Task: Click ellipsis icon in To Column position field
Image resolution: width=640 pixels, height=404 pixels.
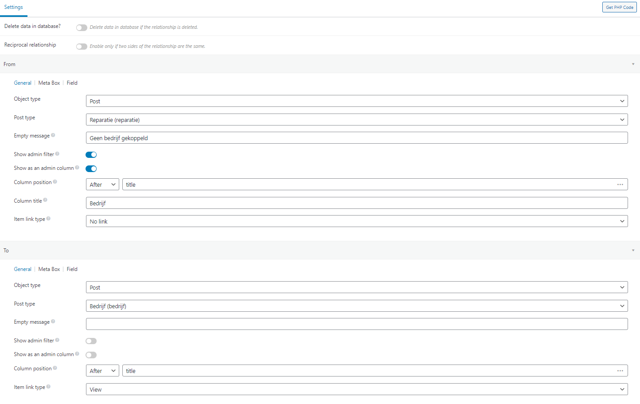Action: 620,371
